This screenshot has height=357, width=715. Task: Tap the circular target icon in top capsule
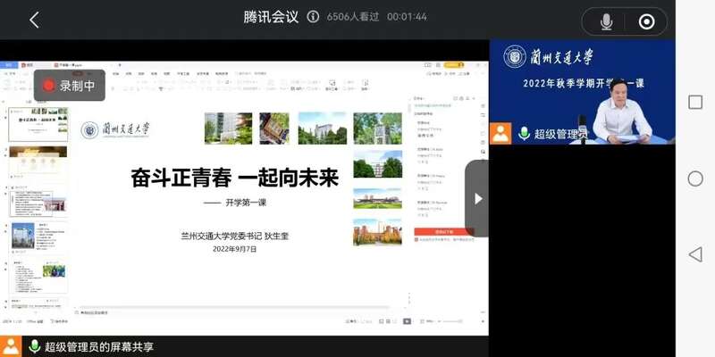(646, 21)
